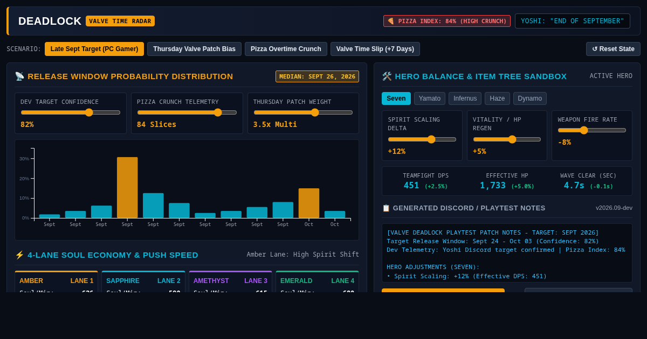647x339 pixels.
Task: Click inside the generated patch notes text box
Action: pyautogui.click(x=507, y=253)
